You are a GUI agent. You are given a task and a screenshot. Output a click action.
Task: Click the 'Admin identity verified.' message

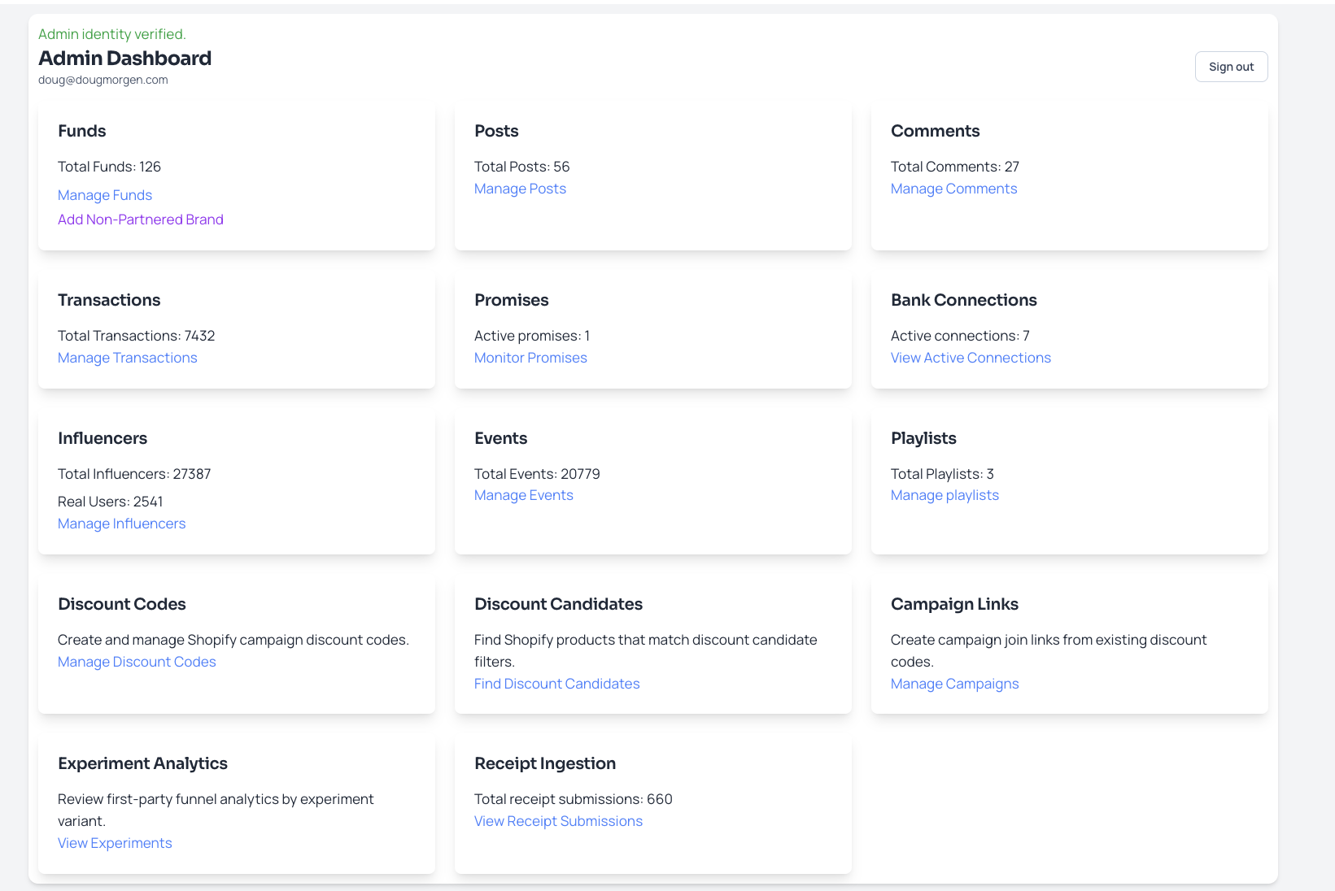point(111,34)
